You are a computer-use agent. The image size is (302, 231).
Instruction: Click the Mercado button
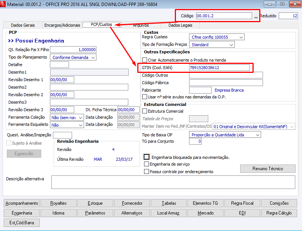point(206,213)
